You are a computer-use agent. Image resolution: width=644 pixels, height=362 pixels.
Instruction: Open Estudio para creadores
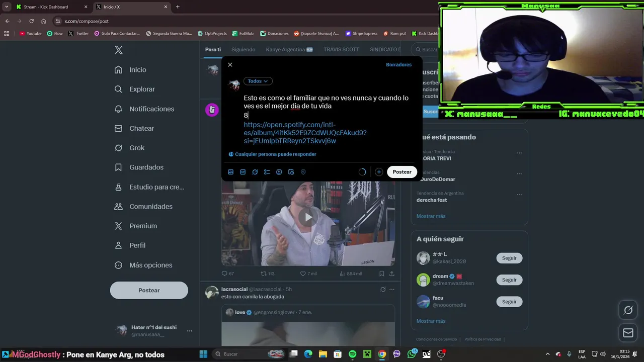click(149, 187)
